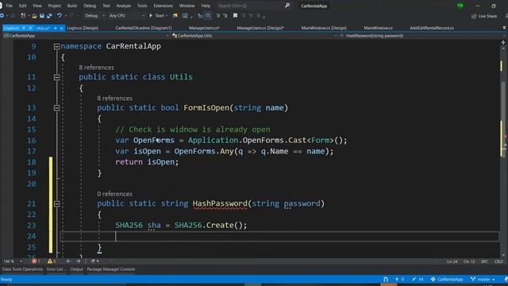This screenshot has height=286, width=508.
Task: Open the Help menu
Action: point(206,6)
